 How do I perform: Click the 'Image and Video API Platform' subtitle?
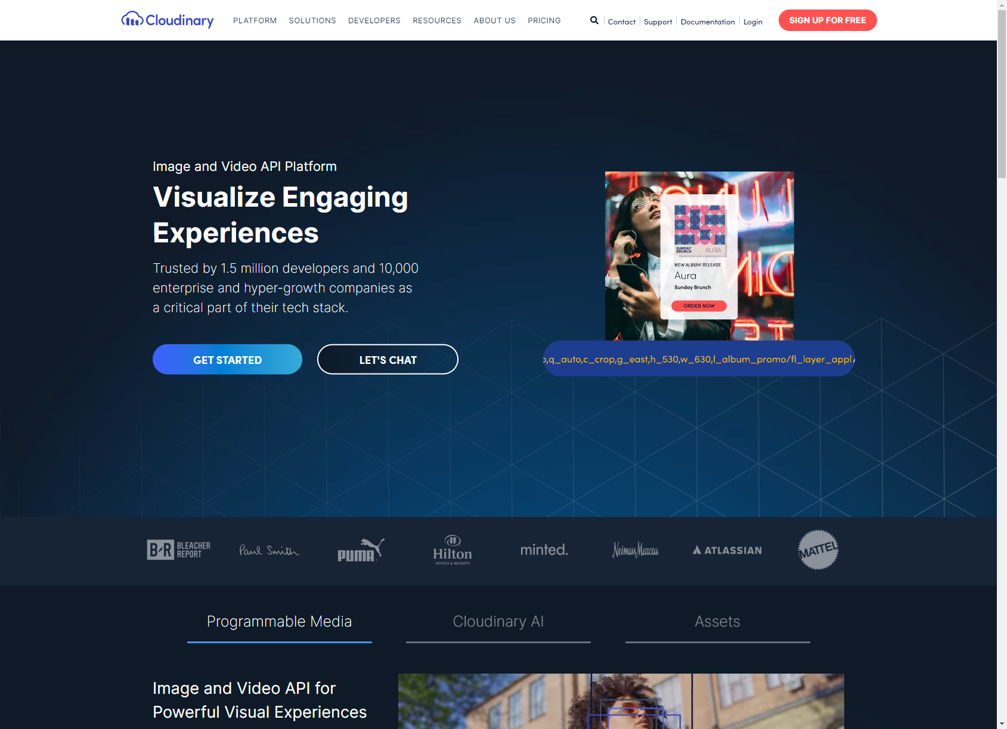coord(244,166)
